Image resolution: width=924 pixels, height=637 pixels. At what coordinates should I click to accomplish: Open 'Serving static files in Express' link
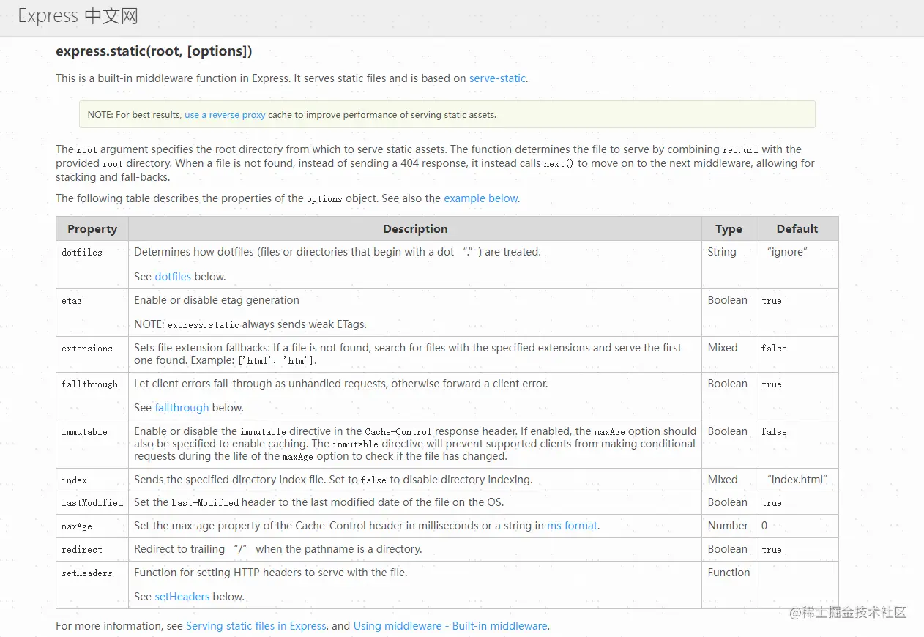tap(256, 626)
